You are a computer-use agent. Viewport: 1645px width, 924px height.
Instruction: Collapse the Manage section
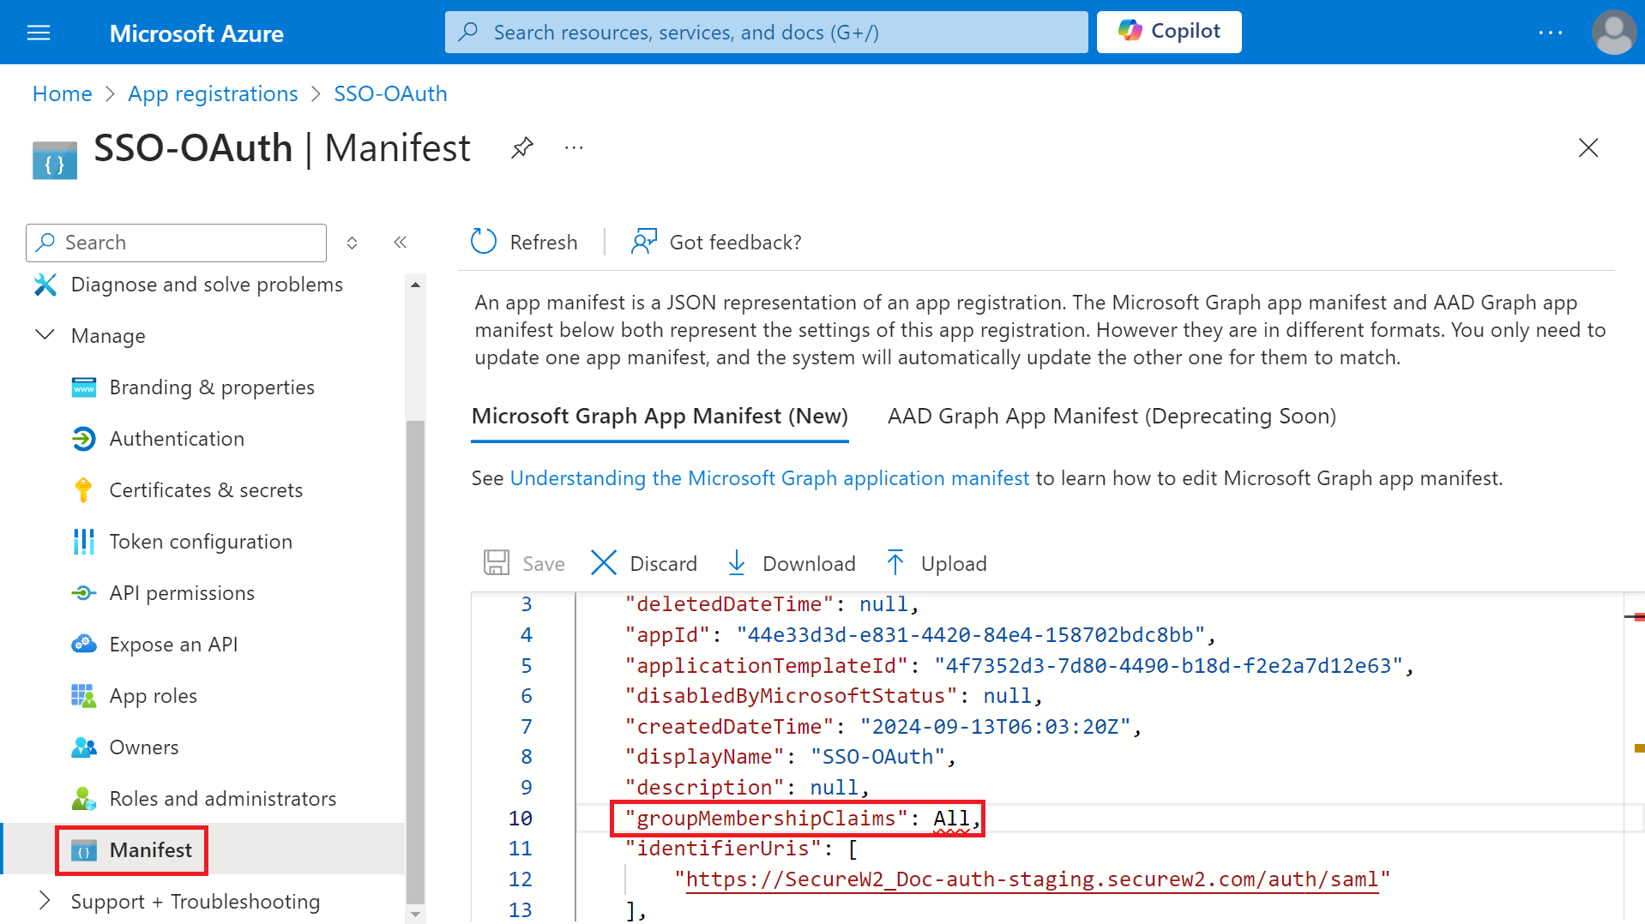click(45, 335)
